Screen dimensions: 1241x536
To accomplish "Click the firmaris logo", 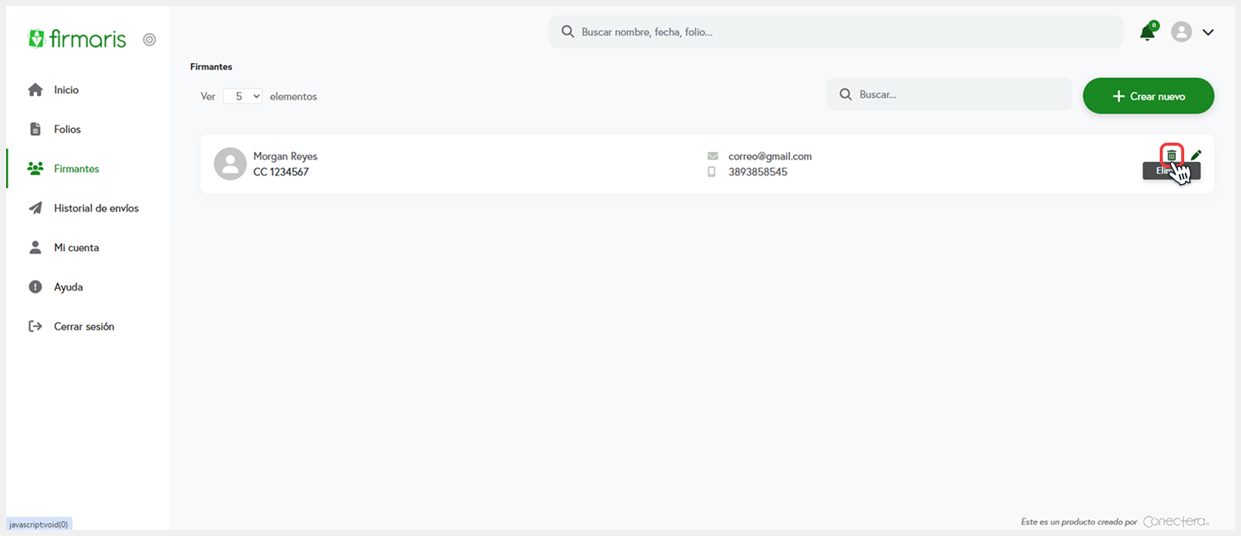I will [x=77, y=39].
